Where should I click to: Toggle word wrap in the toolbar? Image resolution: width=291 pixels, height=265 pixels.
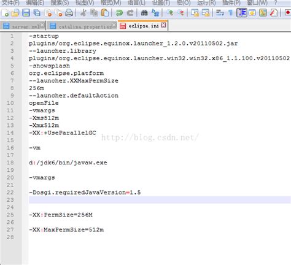coord(220,13)
